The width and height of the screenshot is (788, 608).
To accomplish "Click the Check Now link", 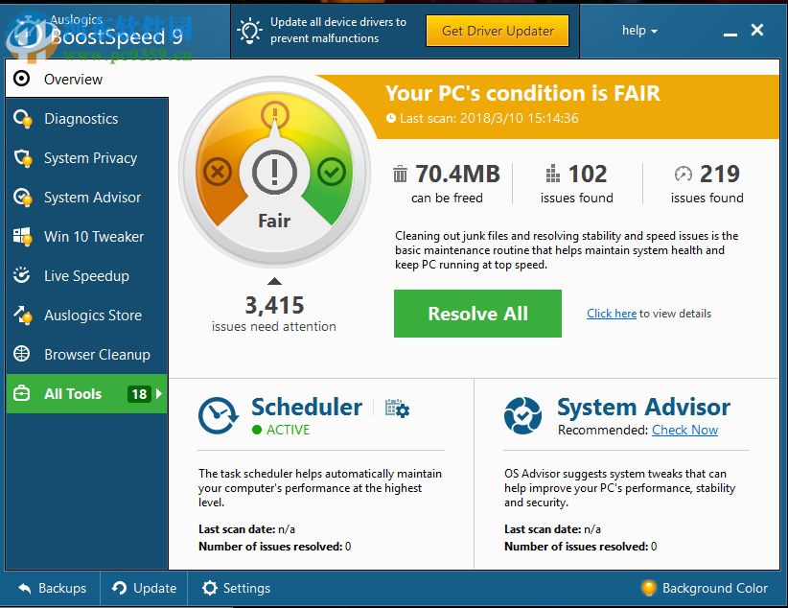I will (x=685, y=430).
